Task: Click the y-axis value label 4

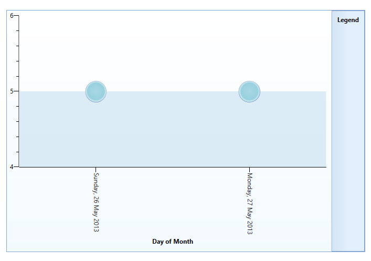Action: pos(11,167)
